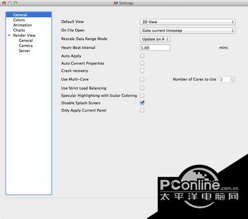The image size is (248, 219).
Task: Open the Charts settings page
Action: click(x=19, y=30)
